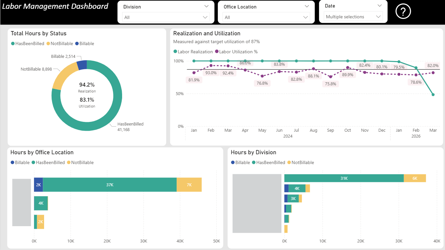Click the 'Billable 2,514' donut label

[63, 57]
